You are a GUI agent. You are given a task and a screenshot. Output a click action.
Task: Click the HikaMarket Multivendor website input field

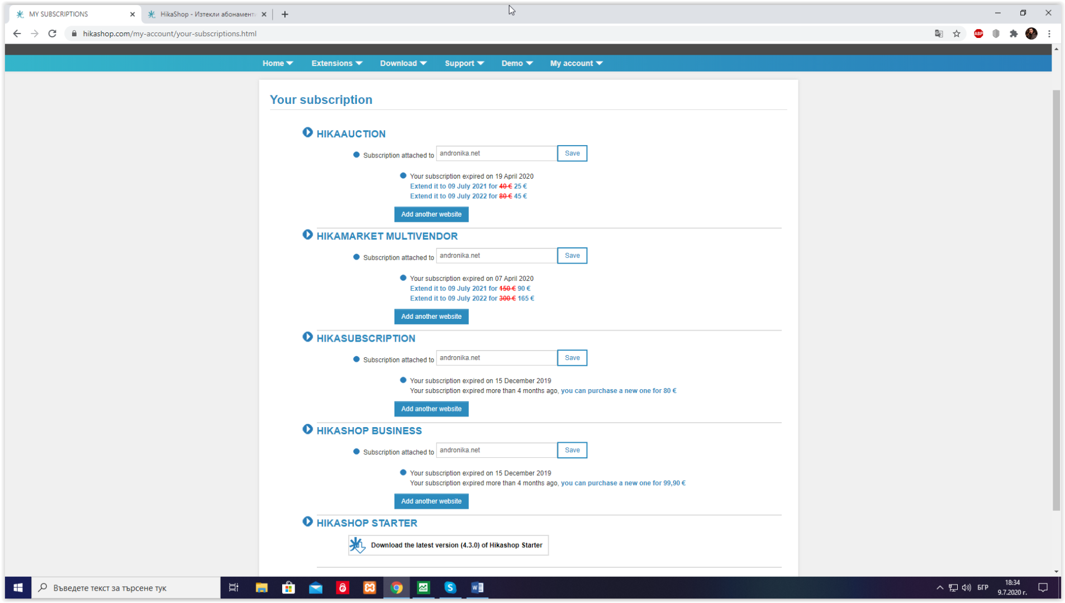[497, 255]
